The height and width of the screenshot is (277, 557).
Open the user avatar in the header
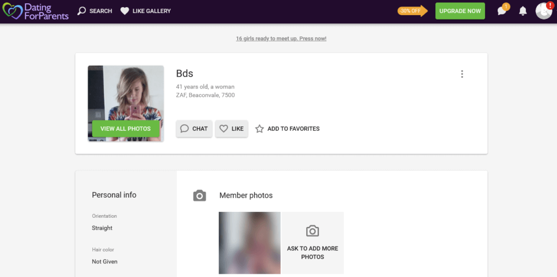click(543, 11)
